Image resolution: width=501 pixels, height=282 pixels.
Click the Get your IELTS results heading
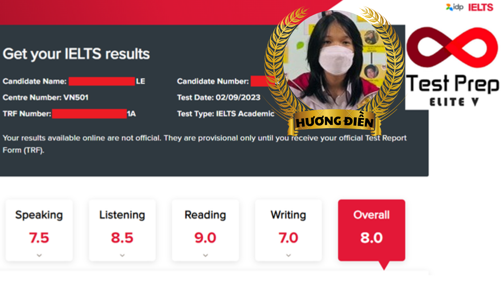click(76, 54)
